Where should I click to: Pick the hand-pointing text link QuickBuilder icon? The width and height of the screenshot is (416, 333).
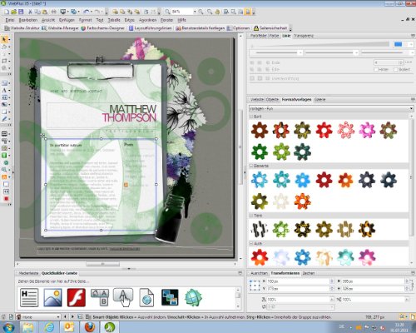coord(123,297)
